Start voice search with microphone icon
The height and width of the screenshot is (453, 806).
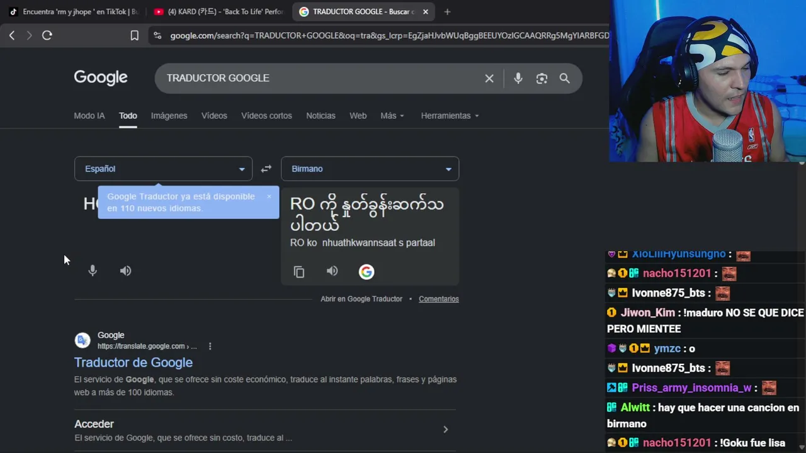click(518, 79)
